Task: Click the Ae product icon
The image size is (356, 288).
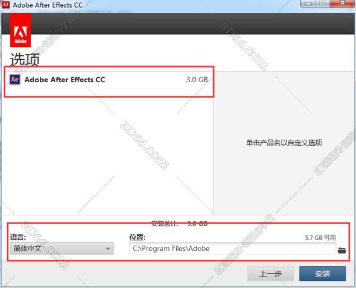Action: [x=15, y=79]
